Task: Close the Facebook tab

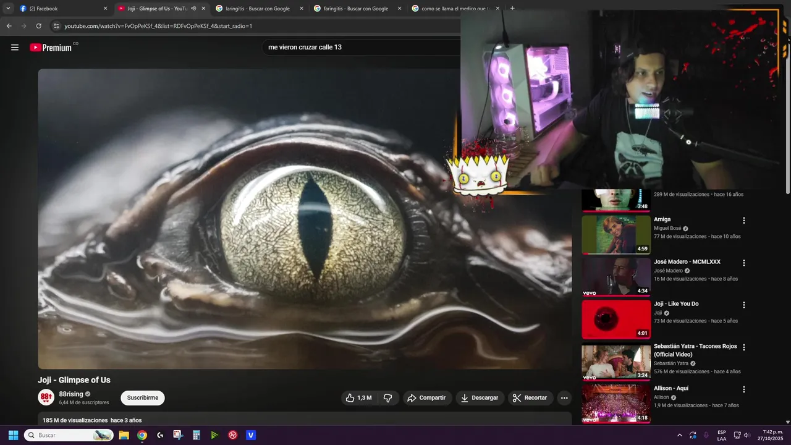Action: pos(105,9)
